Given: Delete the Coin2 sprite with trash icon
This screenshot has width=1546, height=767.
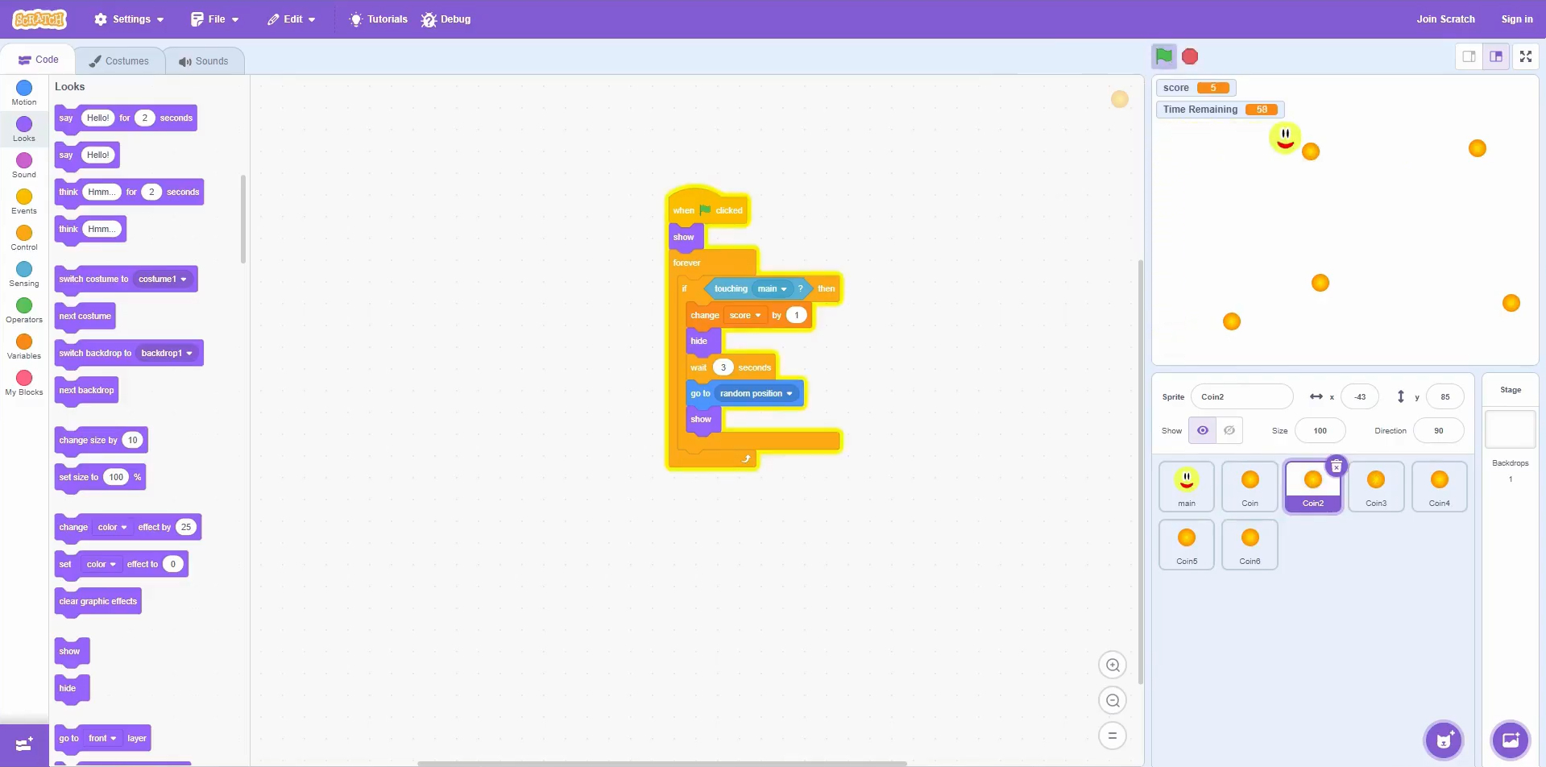Looking at the screenshot, I should pyautogui.click(x=1337, y=466).
